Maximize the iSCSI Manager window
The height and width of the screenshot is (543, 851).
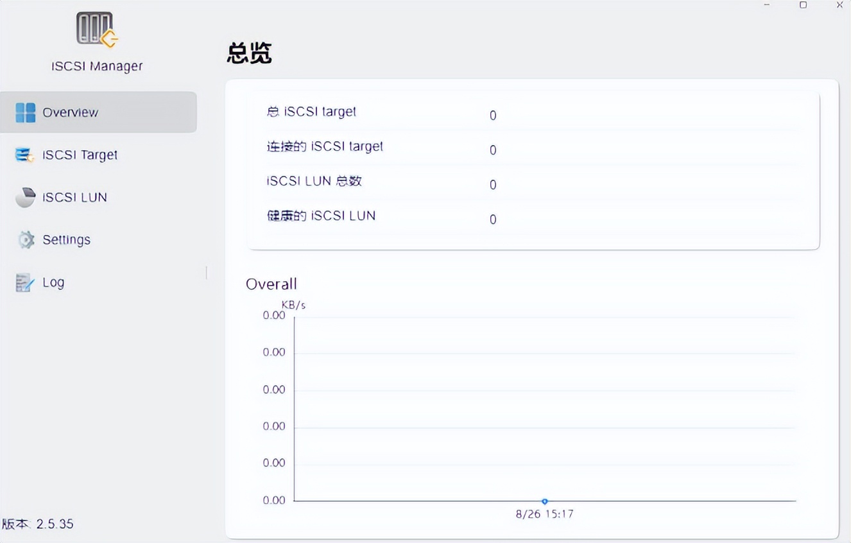[803, 5]
